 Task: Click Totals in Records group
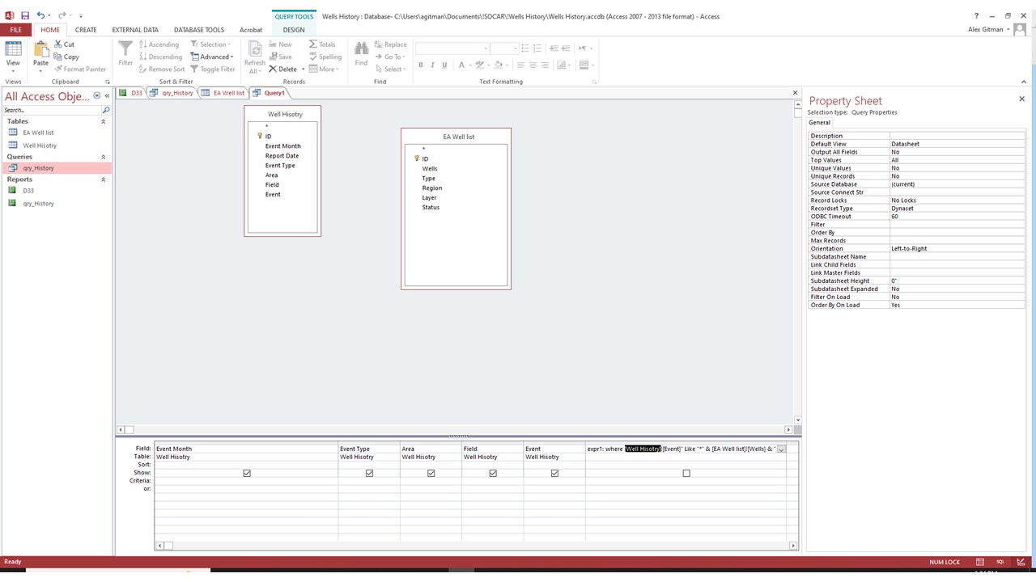coord(322,44)
